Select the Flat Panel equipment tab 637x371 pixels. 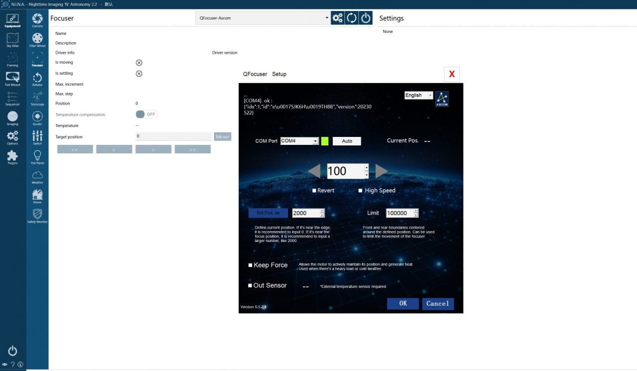(x=37, y=157)
